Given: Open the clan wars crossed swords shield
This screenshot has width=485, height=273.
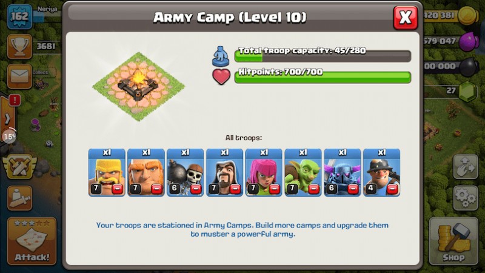Looking at the screenshot, I should coord(19,167).
